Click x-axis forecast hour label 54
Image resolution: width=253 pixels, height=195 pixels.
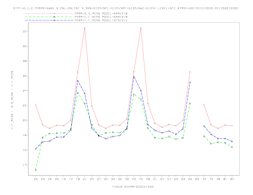pyautogui.click(x=162, y=179)
